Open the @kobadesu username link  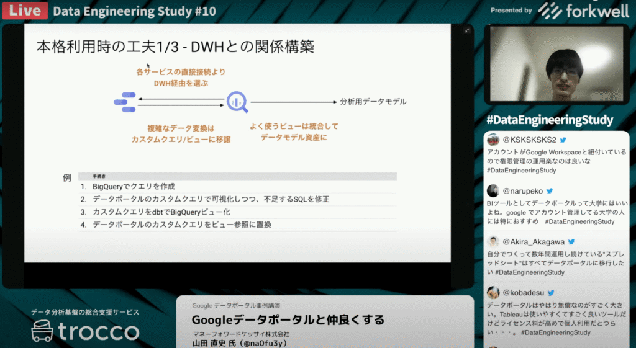point(522,292)
